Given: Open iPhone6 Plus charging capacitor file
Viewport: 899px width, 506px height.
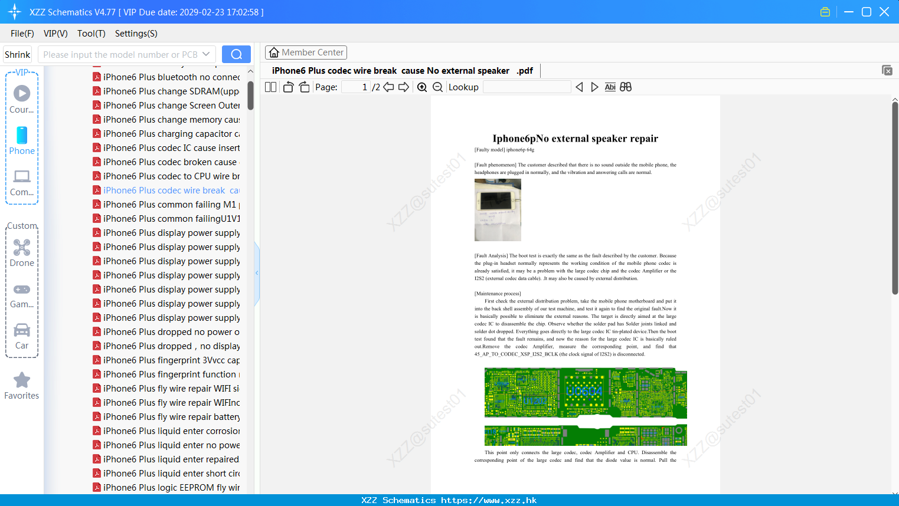Looking at the screenshot, I should [x=166, y=134].
